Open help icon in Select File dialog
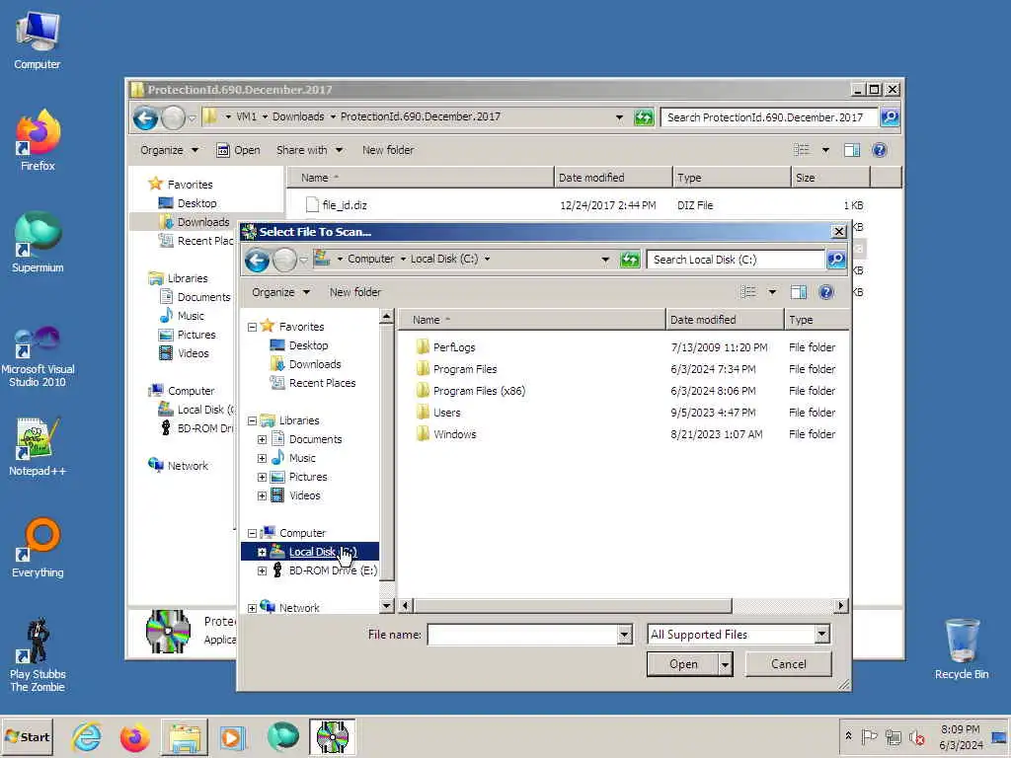 (826, 292)
